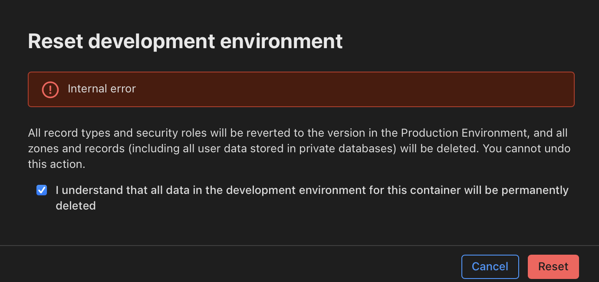Cancel the reset dialog
This screenshot has height=282, width=599.
(x=490, y=266)
